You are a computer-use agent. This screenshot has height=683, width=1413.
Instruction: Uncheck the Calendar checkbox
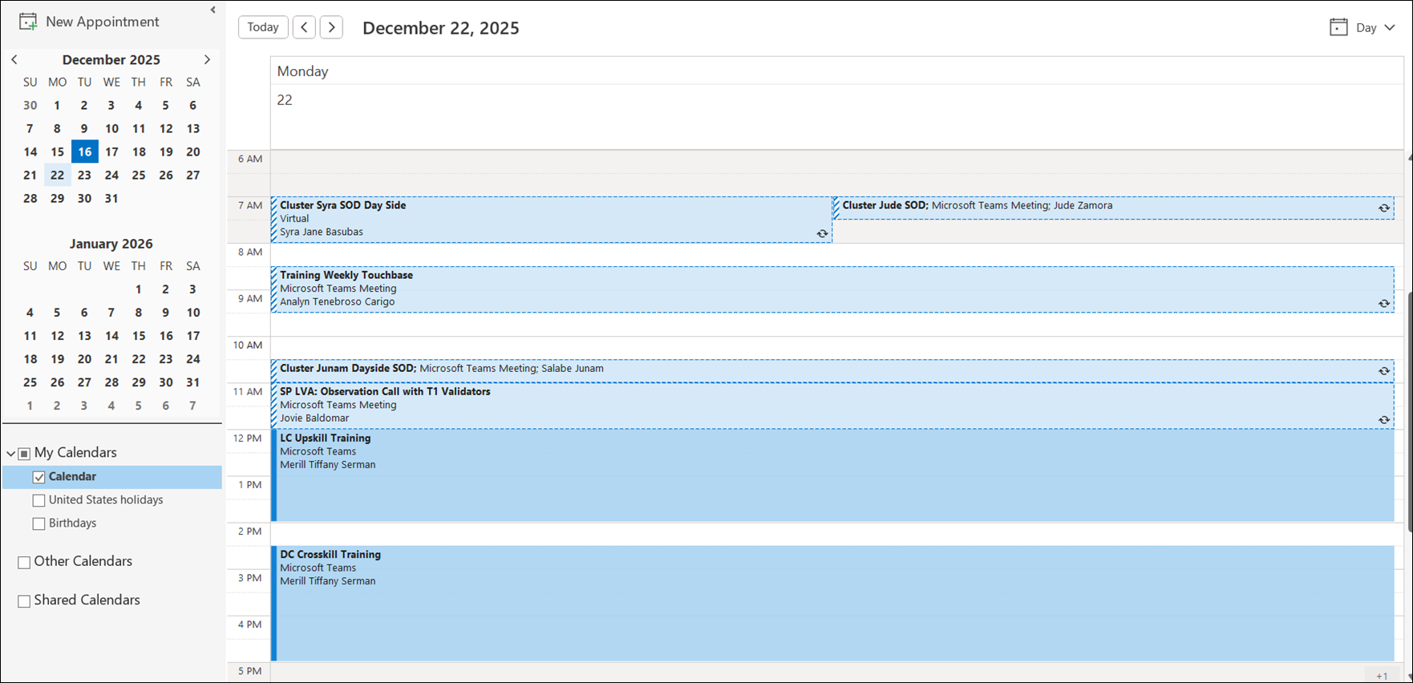coord(38,477)
